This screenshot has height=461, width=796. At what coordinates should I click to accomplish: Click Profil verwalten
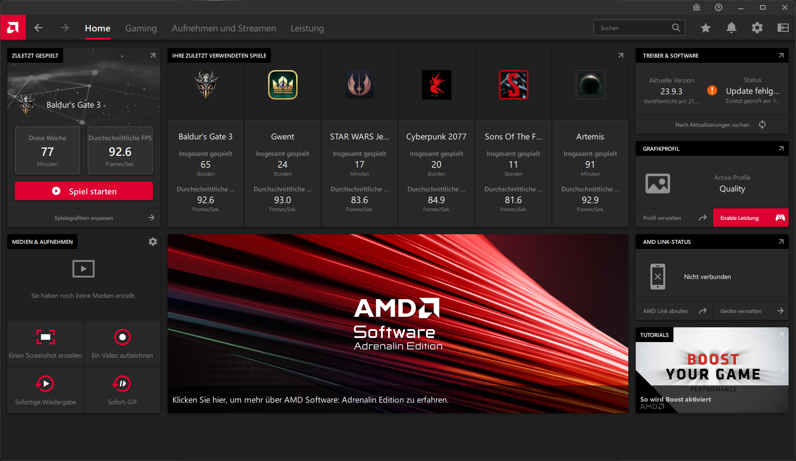[x=674, y=218]
